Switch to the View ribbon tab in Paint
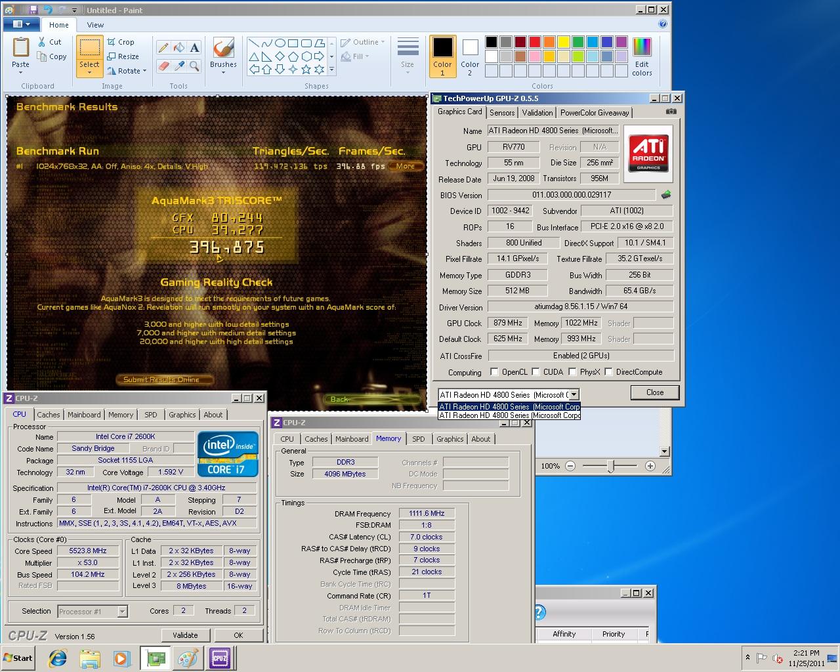 point(95,25)
